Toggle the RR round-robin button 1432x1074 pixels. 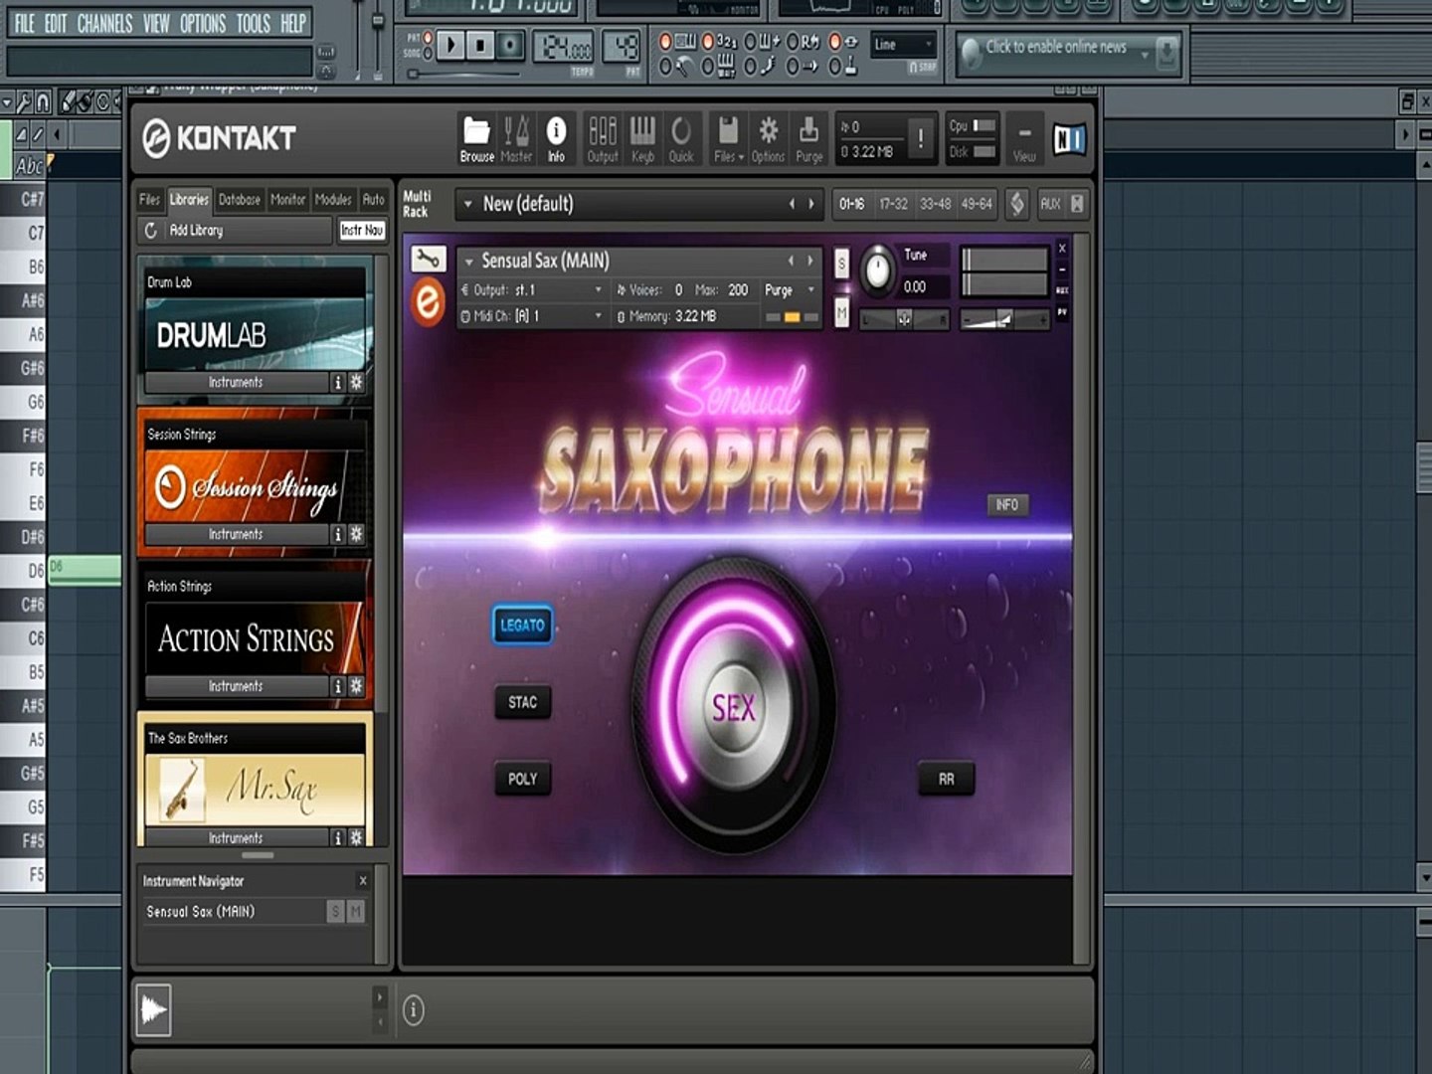coord(946,779)
